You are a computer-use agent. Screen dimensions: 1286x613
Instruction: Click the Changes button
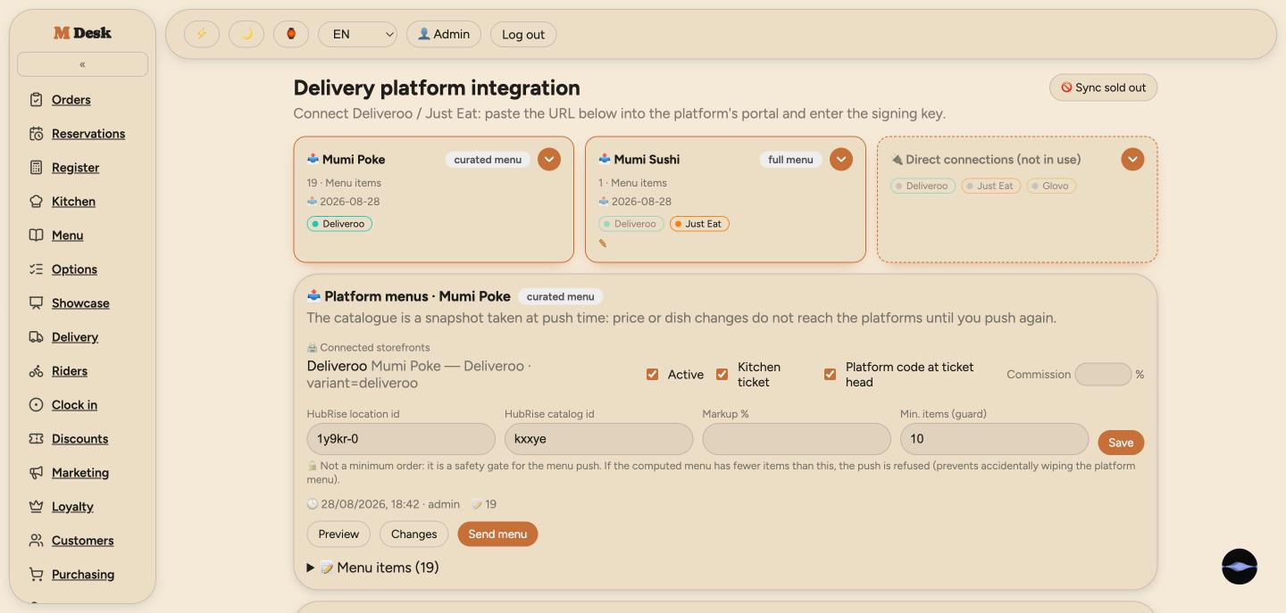(413, 534)
